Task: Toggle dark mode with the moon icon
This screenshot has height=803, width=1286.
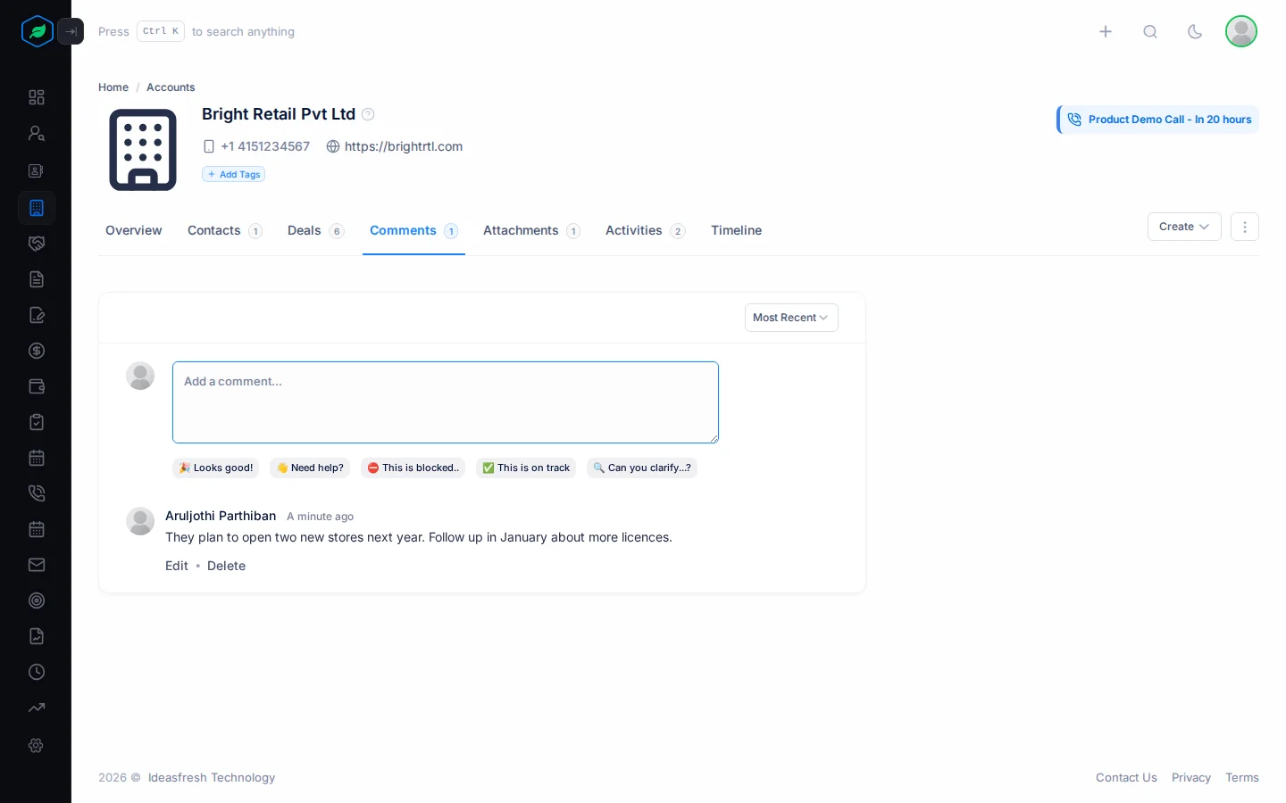Action: [x=1195, y=31]
